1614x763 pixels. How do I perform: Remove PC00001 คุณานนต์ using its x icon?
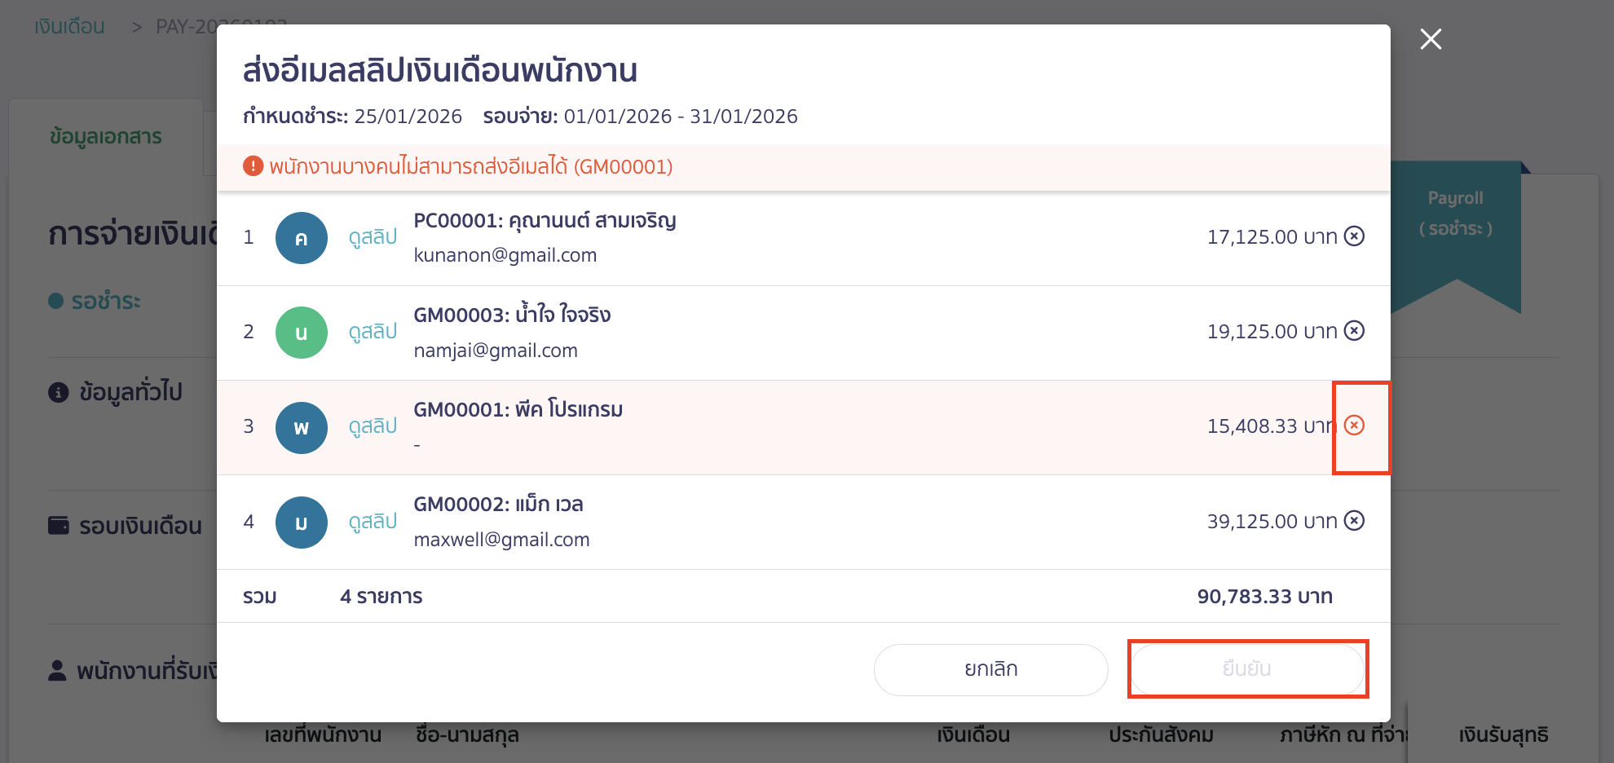point(1353,236)
